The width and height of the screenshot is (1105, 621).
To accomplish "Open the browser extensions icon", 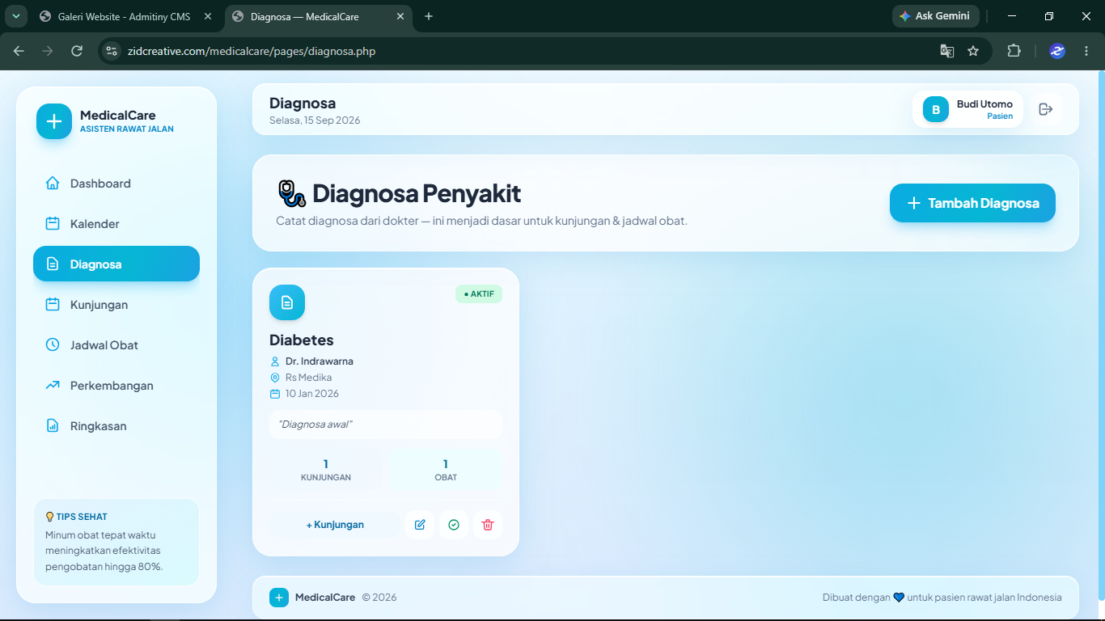I will [x=1014, y=51].
